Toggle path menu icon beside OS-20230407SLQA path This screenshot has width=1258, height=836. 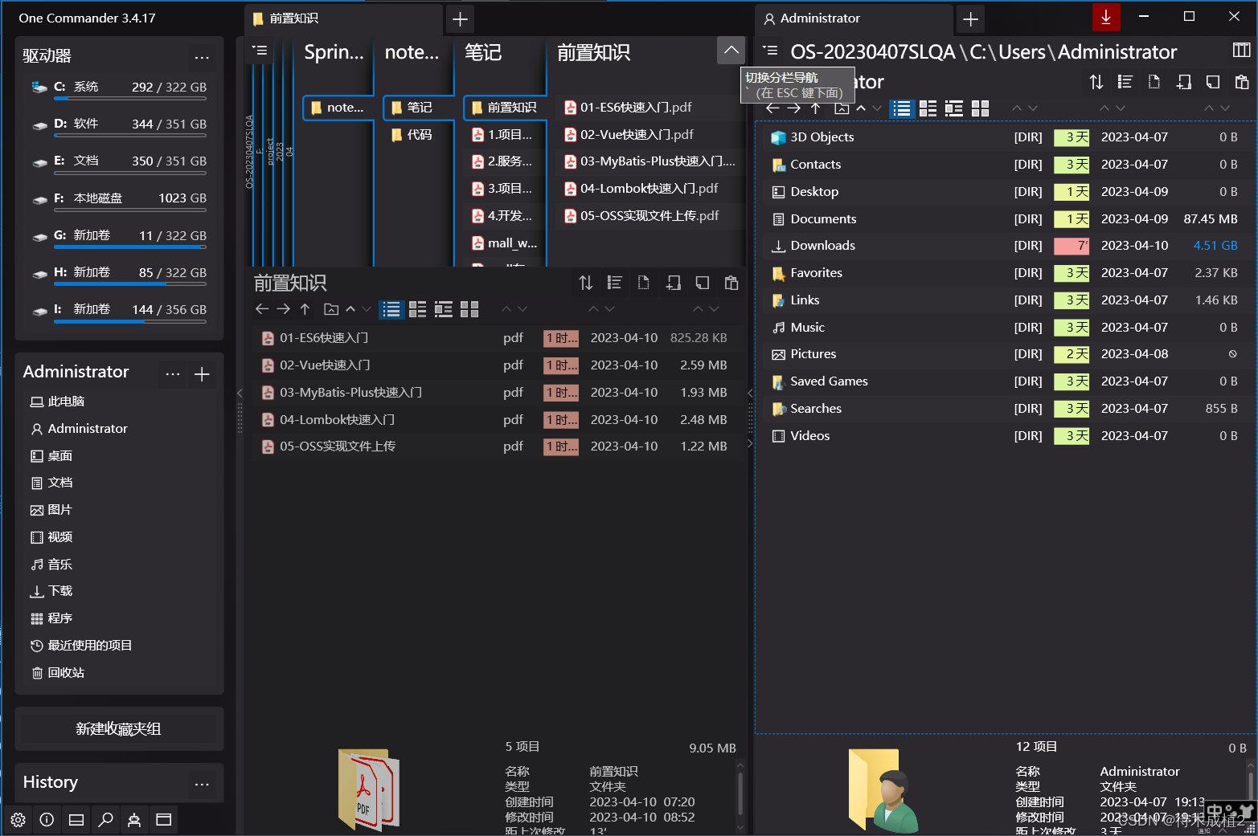770,51
